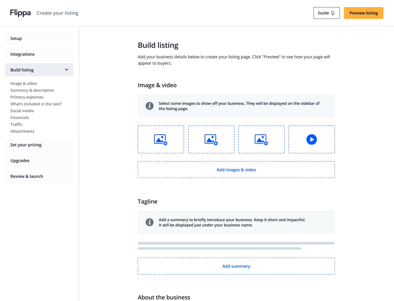This screenshot has width=394, height=301.
Task: Click the info icon in Tagline notice
Action: click(149, 222)
